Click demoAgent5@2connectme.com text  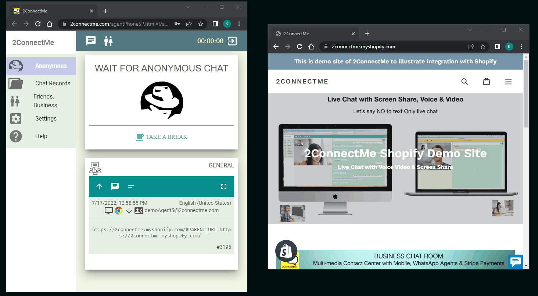pyautogui.click(x=182, y=211)
